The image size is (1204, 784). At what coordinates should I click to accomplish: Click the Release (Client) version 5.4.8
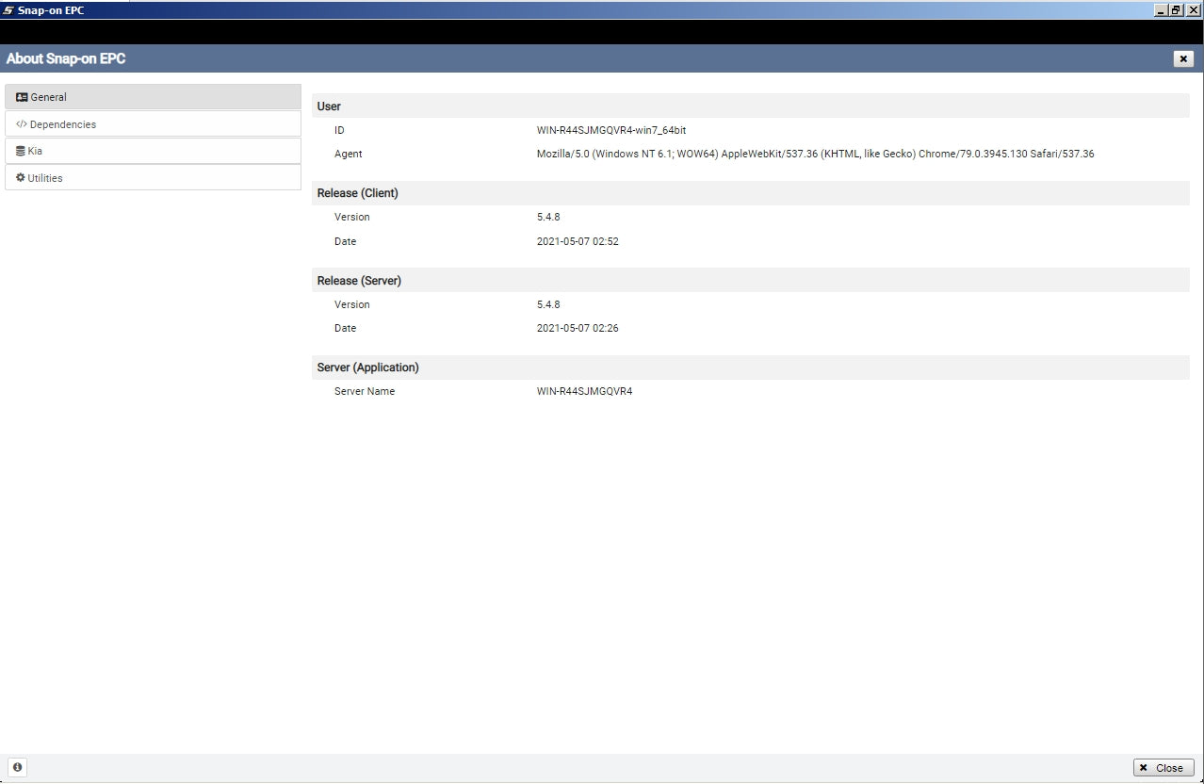548,217
